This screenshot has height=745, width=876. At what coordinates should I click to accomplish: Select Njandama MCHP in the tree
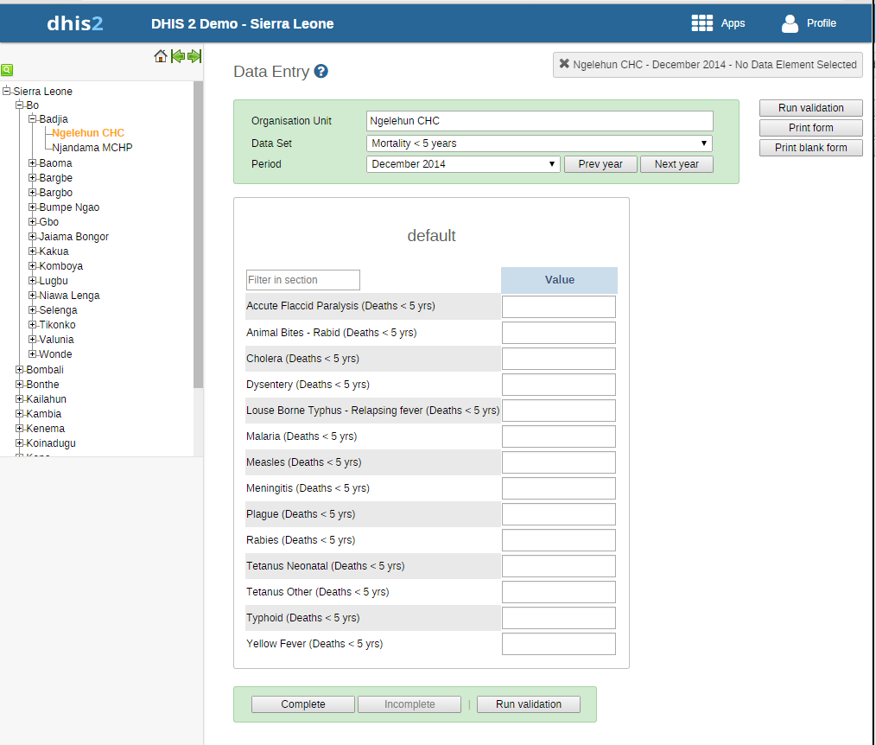[x=92, y=148]
